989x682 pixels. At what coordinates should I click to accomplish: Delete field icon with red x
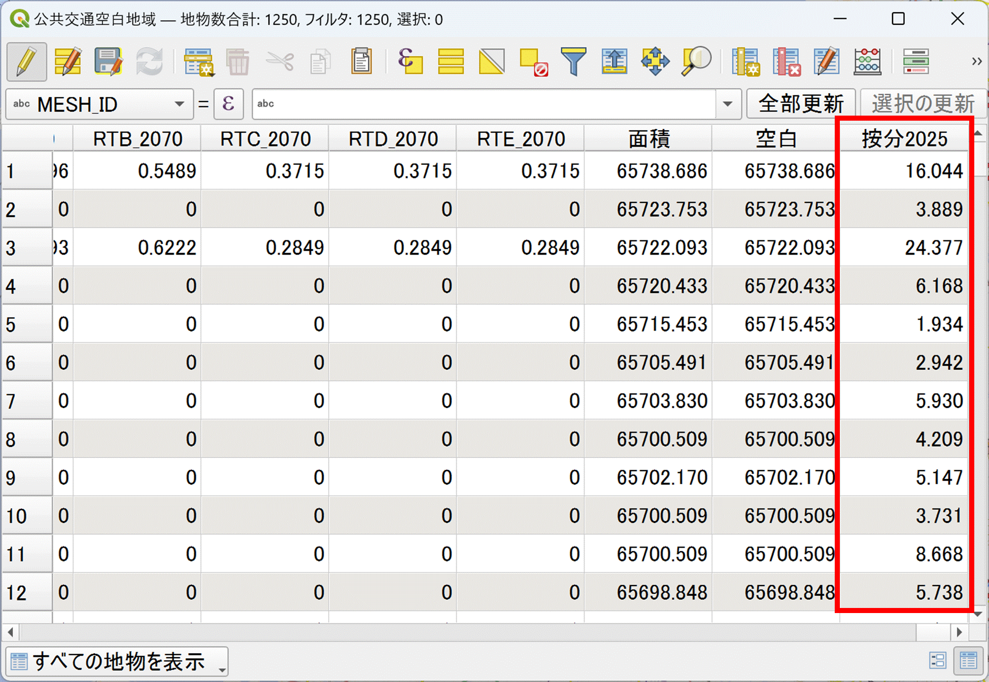click(787, 62)
